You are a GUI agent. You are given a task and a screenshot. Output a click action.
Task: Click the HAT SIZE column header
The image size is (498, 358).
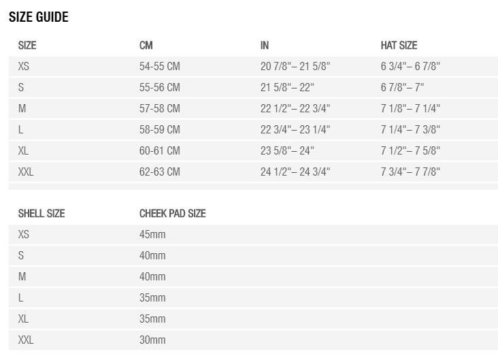[399, 46]
